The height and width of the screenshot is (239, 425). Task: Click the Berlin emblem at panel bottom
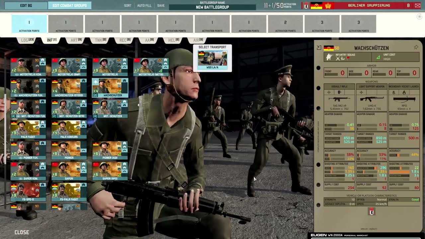pos(372,212)
